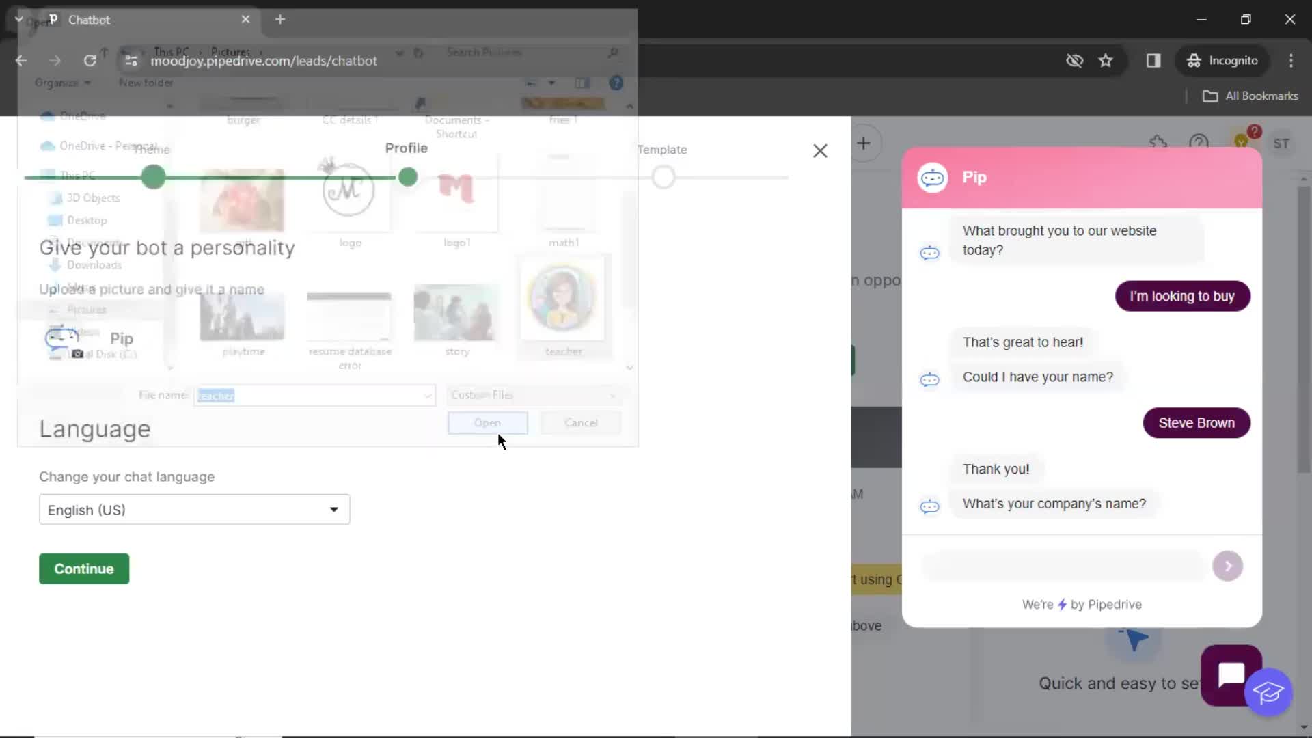The width and height of the screenshot is (1312, 738).
Task: Select the English (US) language dropdown
Action: coord(194,510)
